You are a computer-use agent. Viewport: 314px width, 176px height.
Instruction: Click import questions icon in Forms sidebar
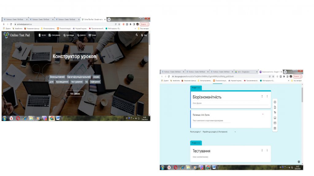275,107
